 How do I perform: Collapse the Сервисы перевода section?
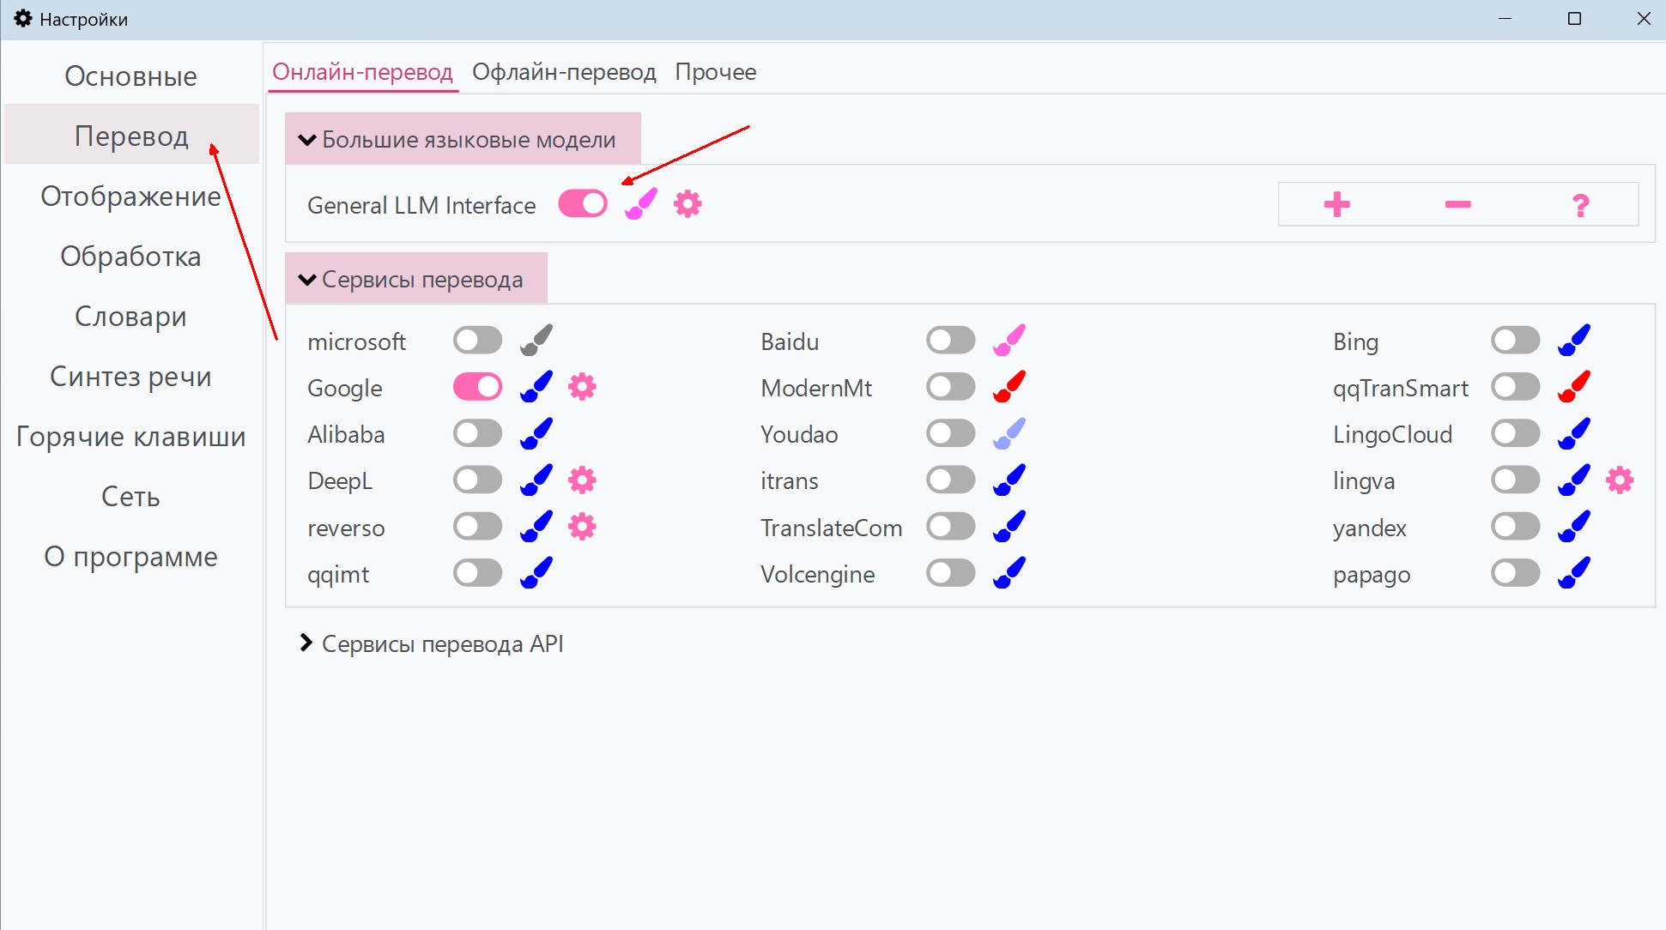tap(416, 279)
